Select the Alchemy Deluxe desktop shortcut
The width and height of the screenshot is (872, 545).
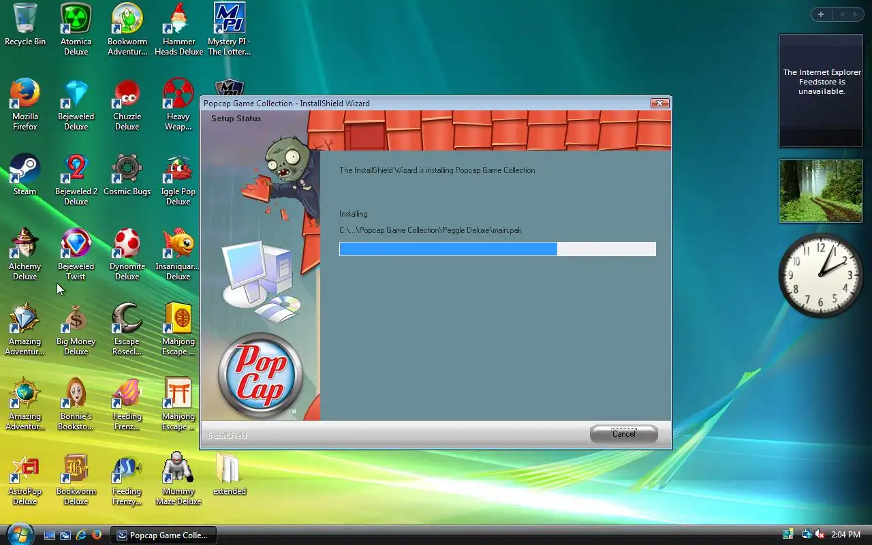(x=25, y=254)
